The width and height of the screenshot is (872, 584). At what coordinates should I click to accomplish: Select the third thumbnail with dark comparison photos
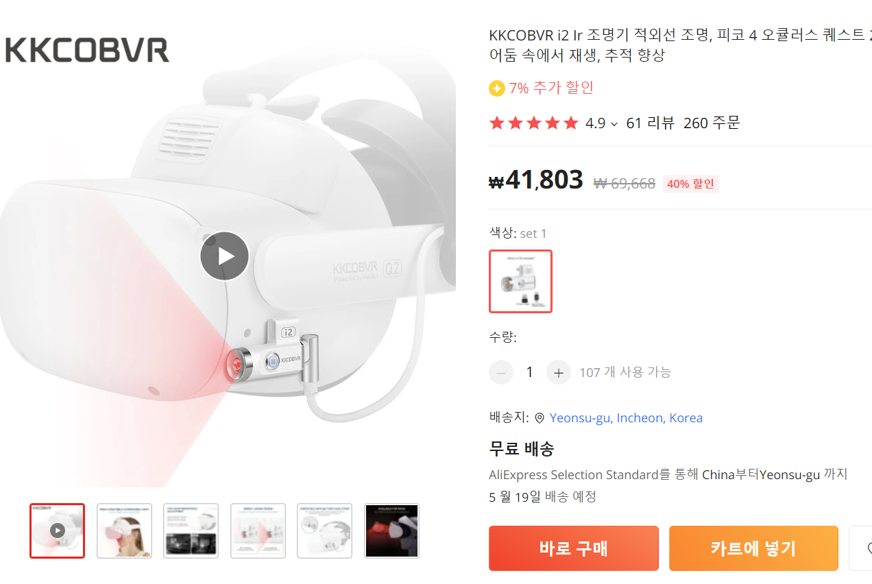[x=191, y=531]
